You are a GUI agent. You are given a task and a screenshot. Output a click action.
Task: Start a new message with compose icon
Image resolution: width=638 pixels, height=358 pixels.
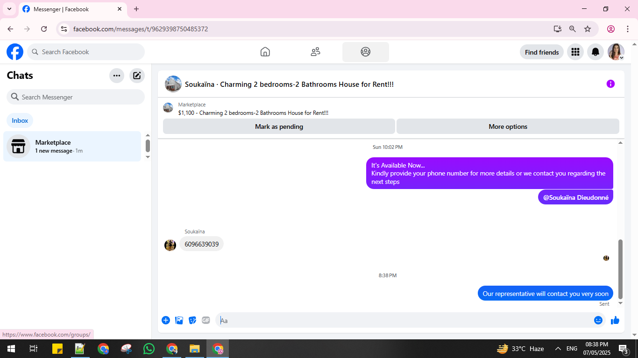(x=137, y=76)
